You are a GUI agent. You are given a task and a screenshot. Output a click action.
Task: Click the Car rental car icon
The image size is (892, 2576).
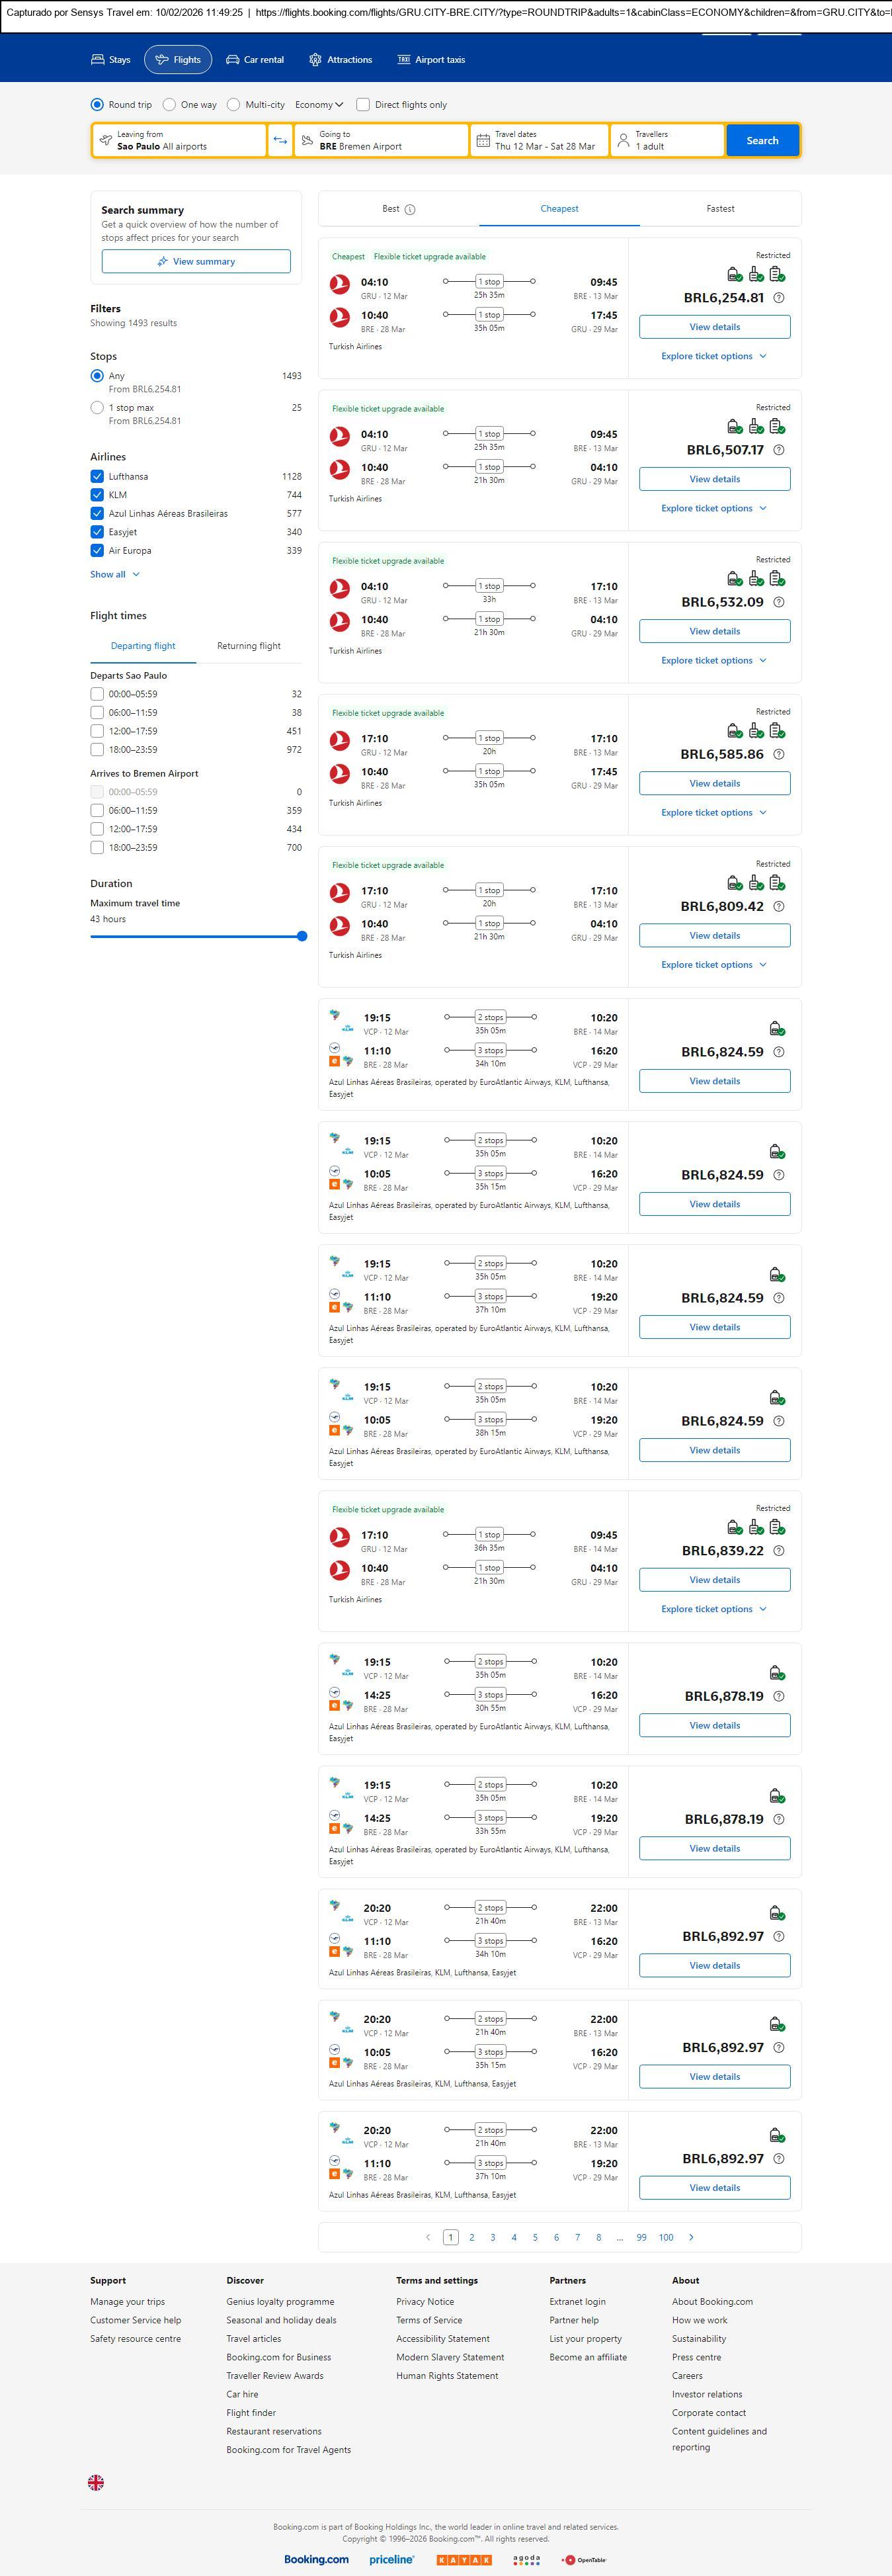click(x=232, y=60)
